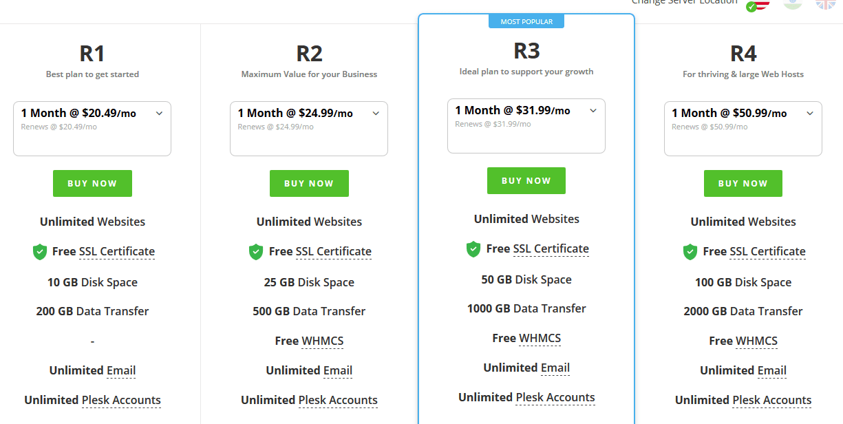The height and width of the screenshot is (424, 843).
Task: Click the green shield icon under R1
Action: tap(40, 252)
